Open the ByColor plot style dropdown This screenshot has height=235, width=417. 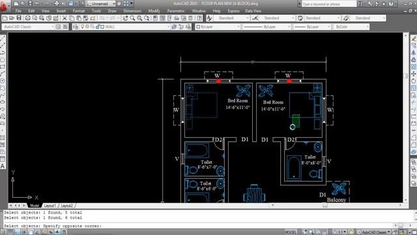coord(351,27)
